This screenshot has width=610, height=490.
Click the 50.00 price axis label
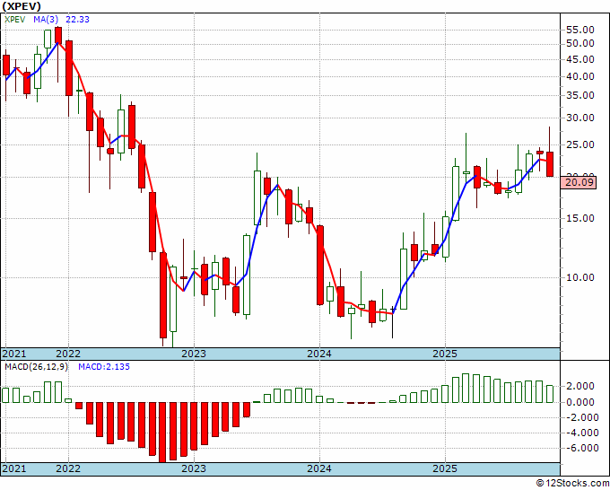pyautogui.click(x=580, y=43)
